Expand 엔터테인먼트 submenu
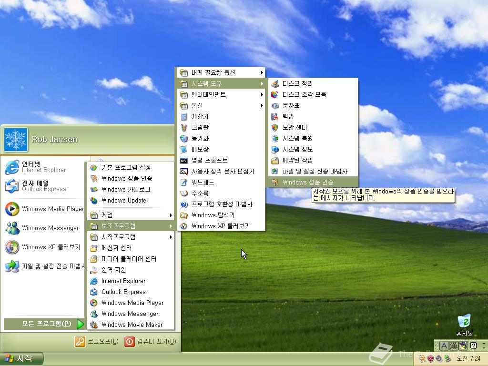 point(221,94)
